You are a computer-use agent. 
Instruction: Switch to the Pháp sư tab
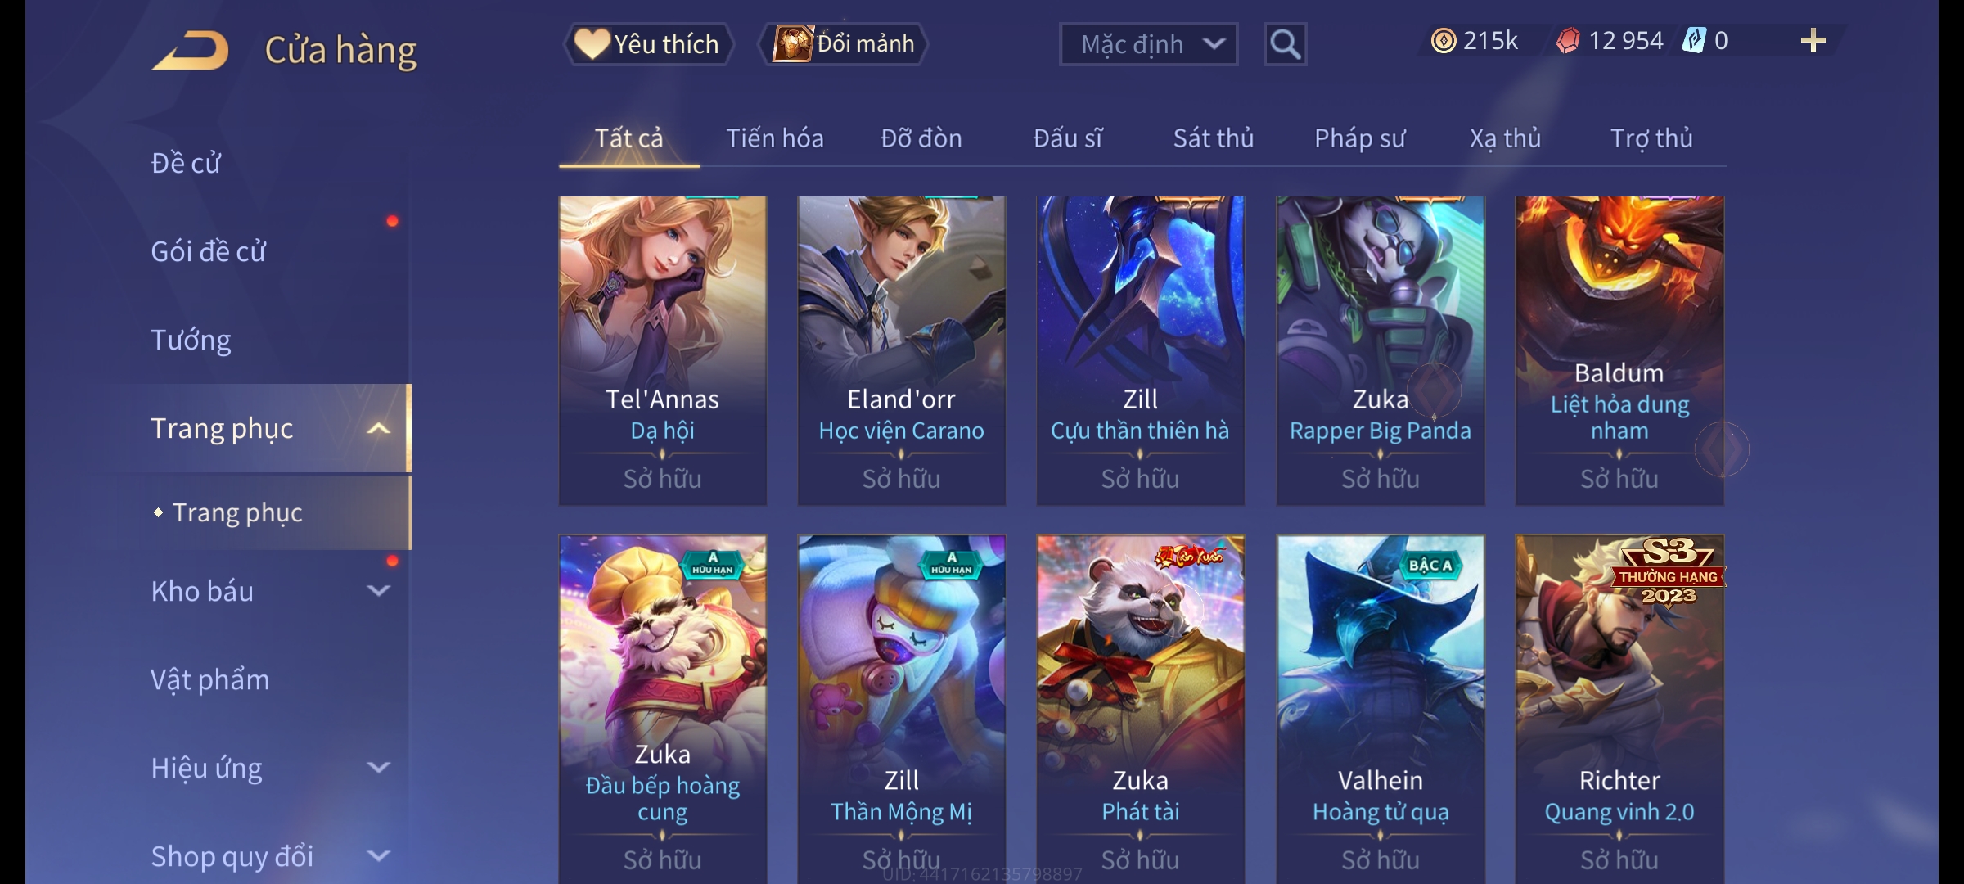pos(1359,138)
